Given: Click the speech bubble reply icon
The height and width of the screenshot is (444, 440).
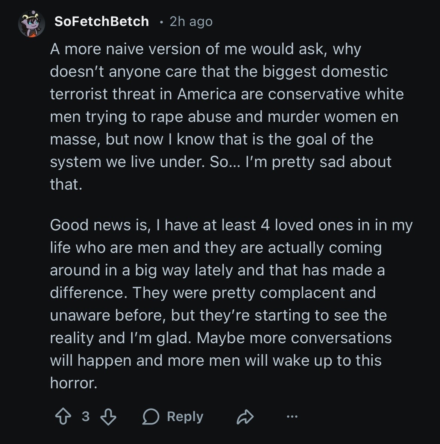Looking at the screenshot, I should [151, 417].
